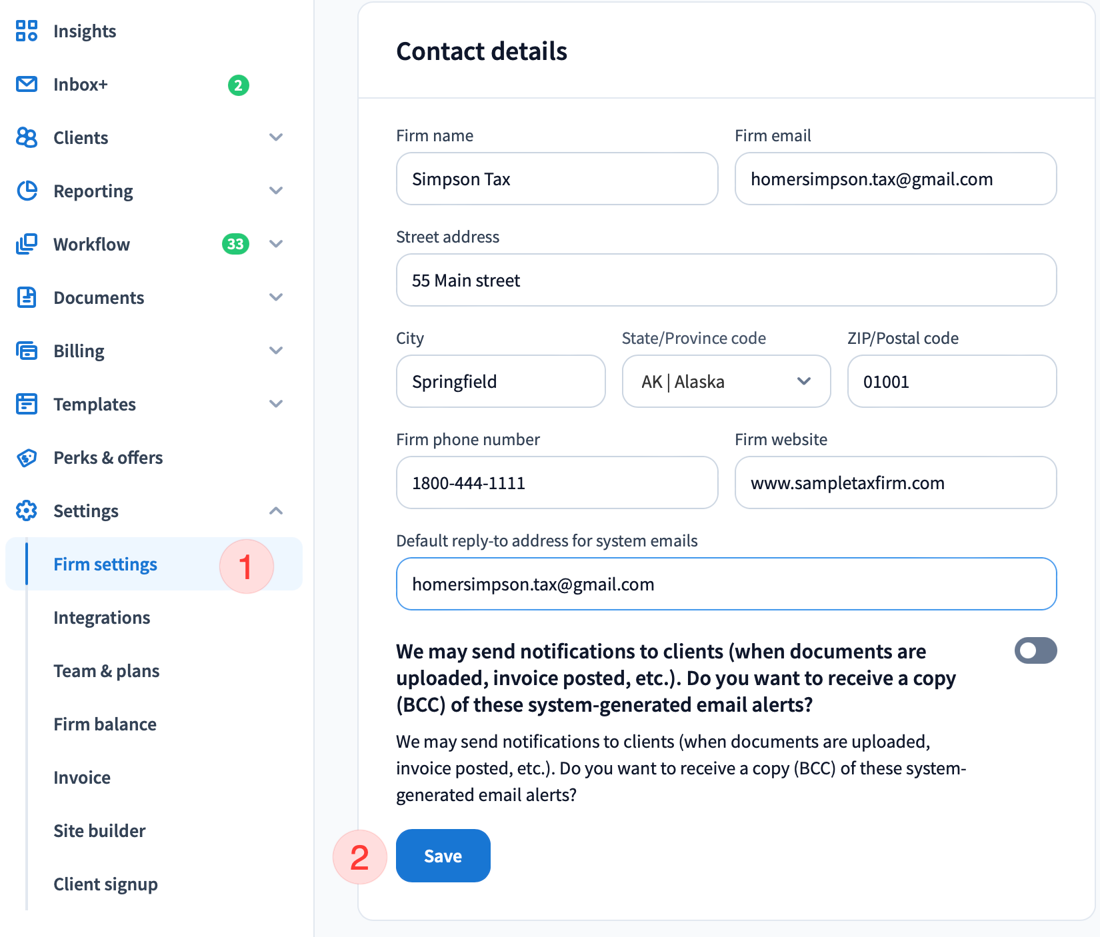
Task: Click the Firm name input field
Action: coord(557,179)
